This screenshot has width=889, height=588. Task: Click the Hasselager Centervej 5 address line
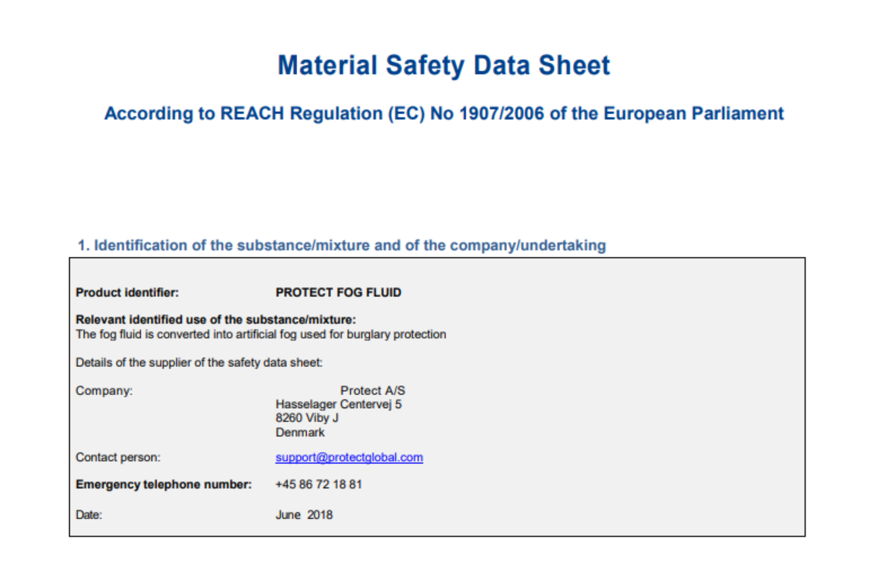pos(338,404)
